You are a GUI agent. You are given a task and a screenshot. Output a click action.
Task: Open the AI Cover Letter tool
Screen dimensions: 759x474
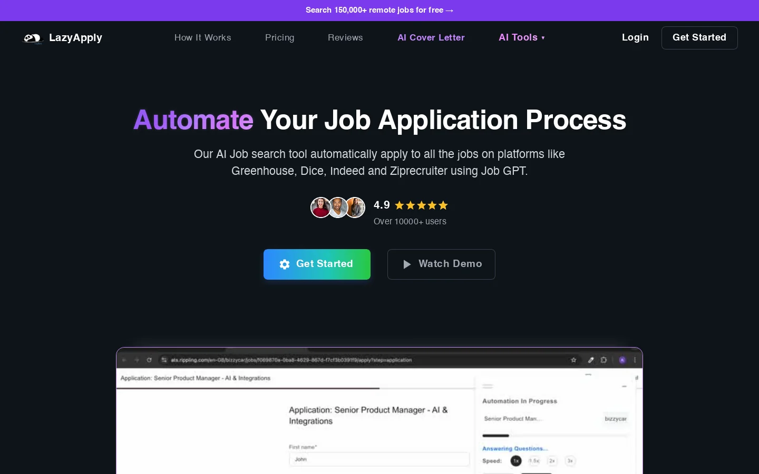tap(431, 37)
